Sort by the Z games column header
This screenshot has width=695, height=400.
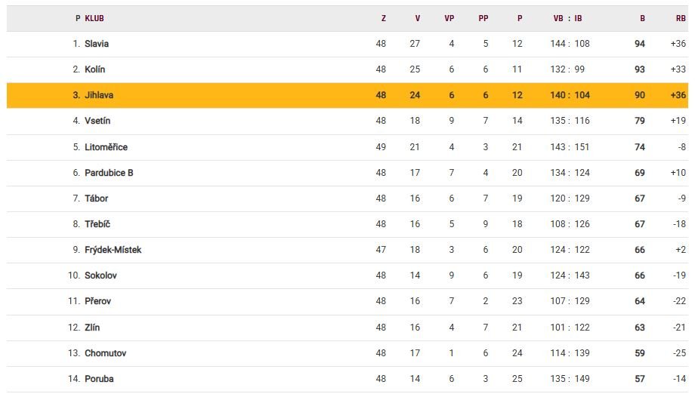384,19
